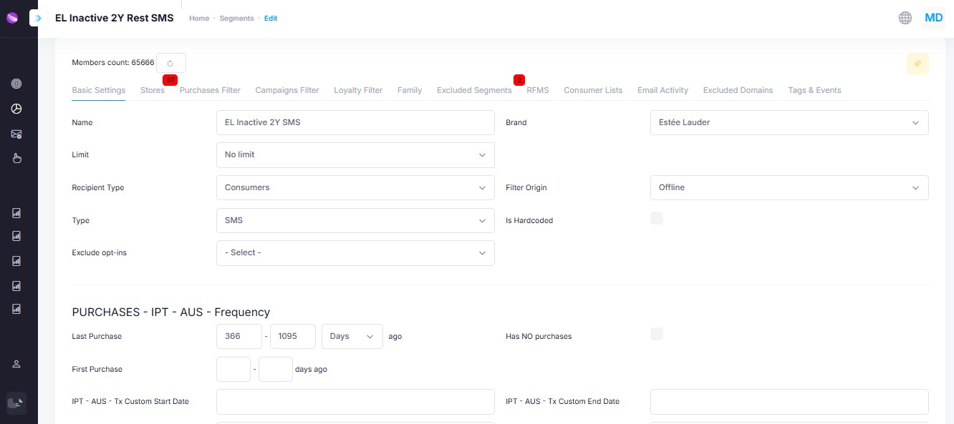
Task: Open the pie chart icon in the sidebar
Action: coord(16,109)
